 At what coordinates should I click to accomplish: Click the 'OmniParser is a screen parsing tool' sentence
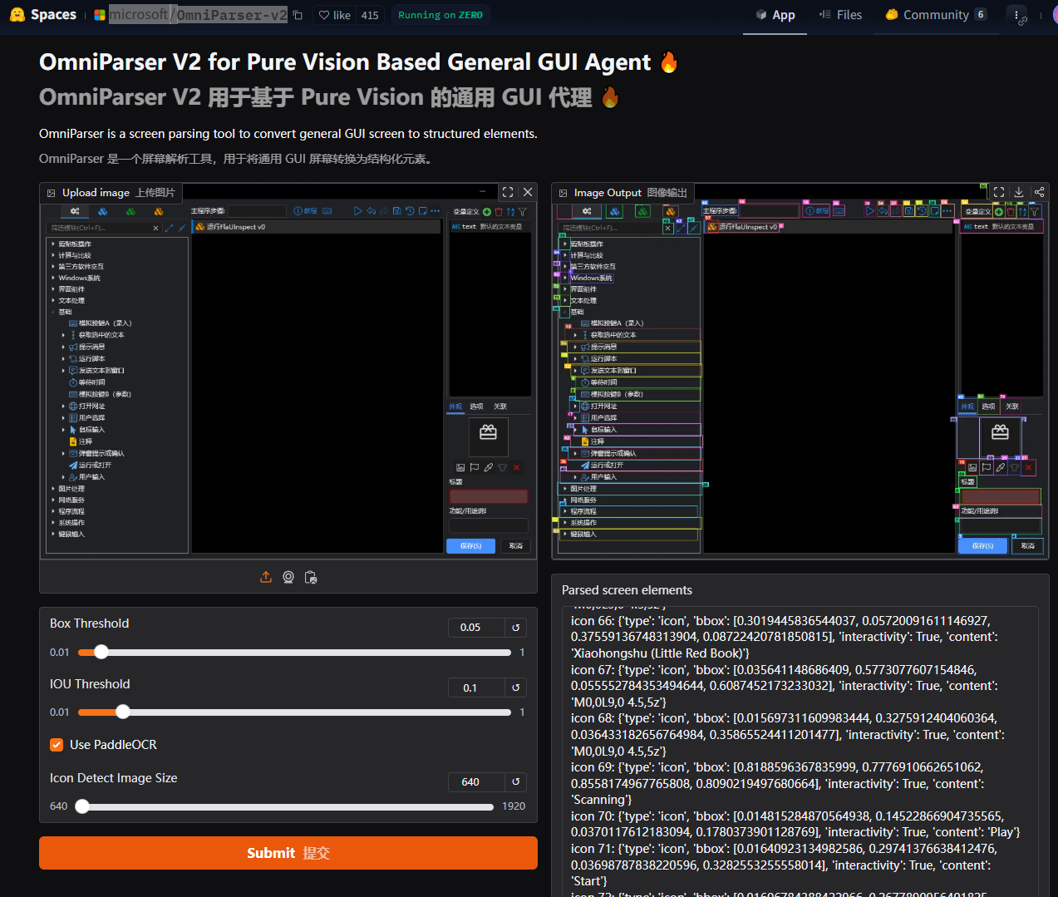pos(288,134)
